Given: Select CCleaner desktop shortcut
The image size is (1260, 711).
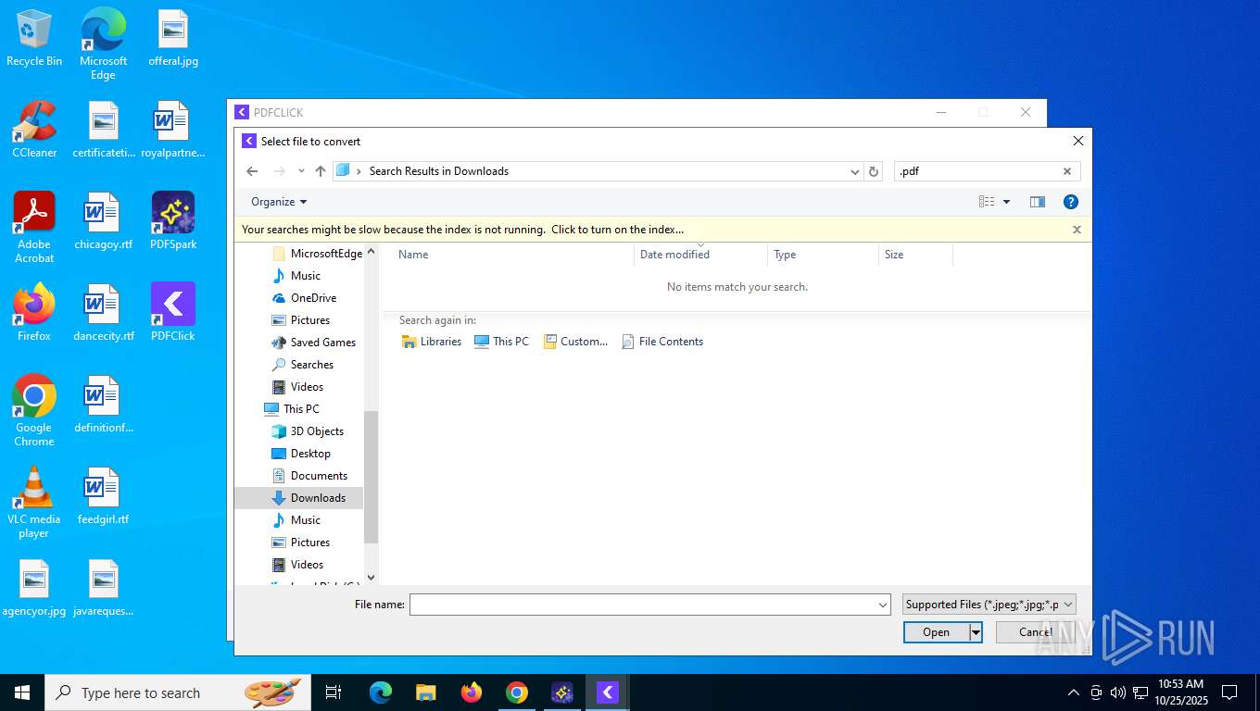Looking at the screenshot, I should [34, 130].
